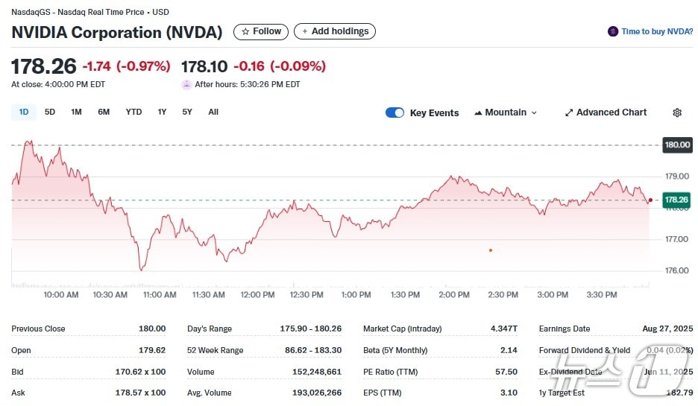Toggle the Key Events switch
698x406 pixels.
[394, 112]
